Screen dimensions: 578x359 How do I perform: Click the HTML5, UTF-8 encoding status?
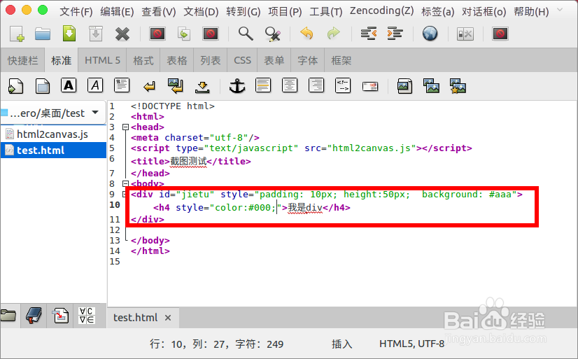pyautogui.click(x=411, y=344)
